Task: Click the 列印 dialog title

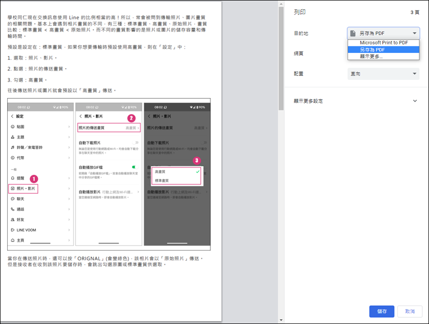Action: [x=300, y=12]
